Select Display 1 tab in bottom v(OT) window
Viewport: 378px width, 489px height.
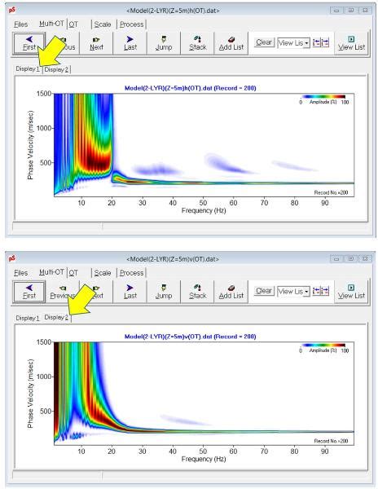(28, 318)
